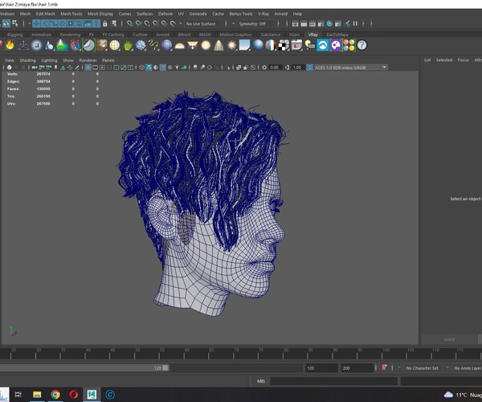Viewport: 482px width, 402px height.
Task: Open the V-Ray menu in the menu bar
Action: (x=263, y=14)
